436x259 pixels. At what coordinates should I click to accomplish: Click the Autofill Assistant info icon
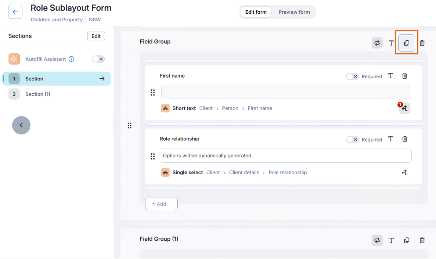pyautogui.click(x=72, y=59)
